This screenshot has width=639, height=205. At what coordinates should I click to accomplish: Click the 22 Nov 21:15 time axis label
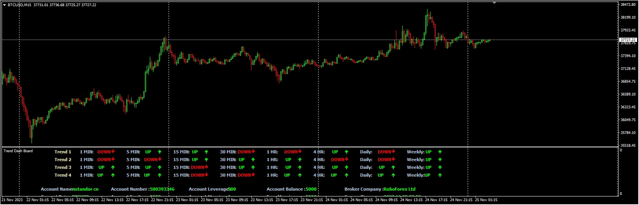(x=162, y=200)
